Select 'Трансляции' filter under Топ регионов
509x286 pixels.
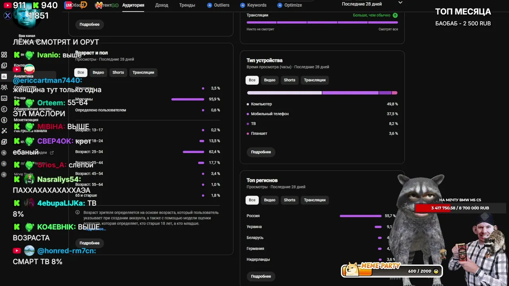coord(315,200)
